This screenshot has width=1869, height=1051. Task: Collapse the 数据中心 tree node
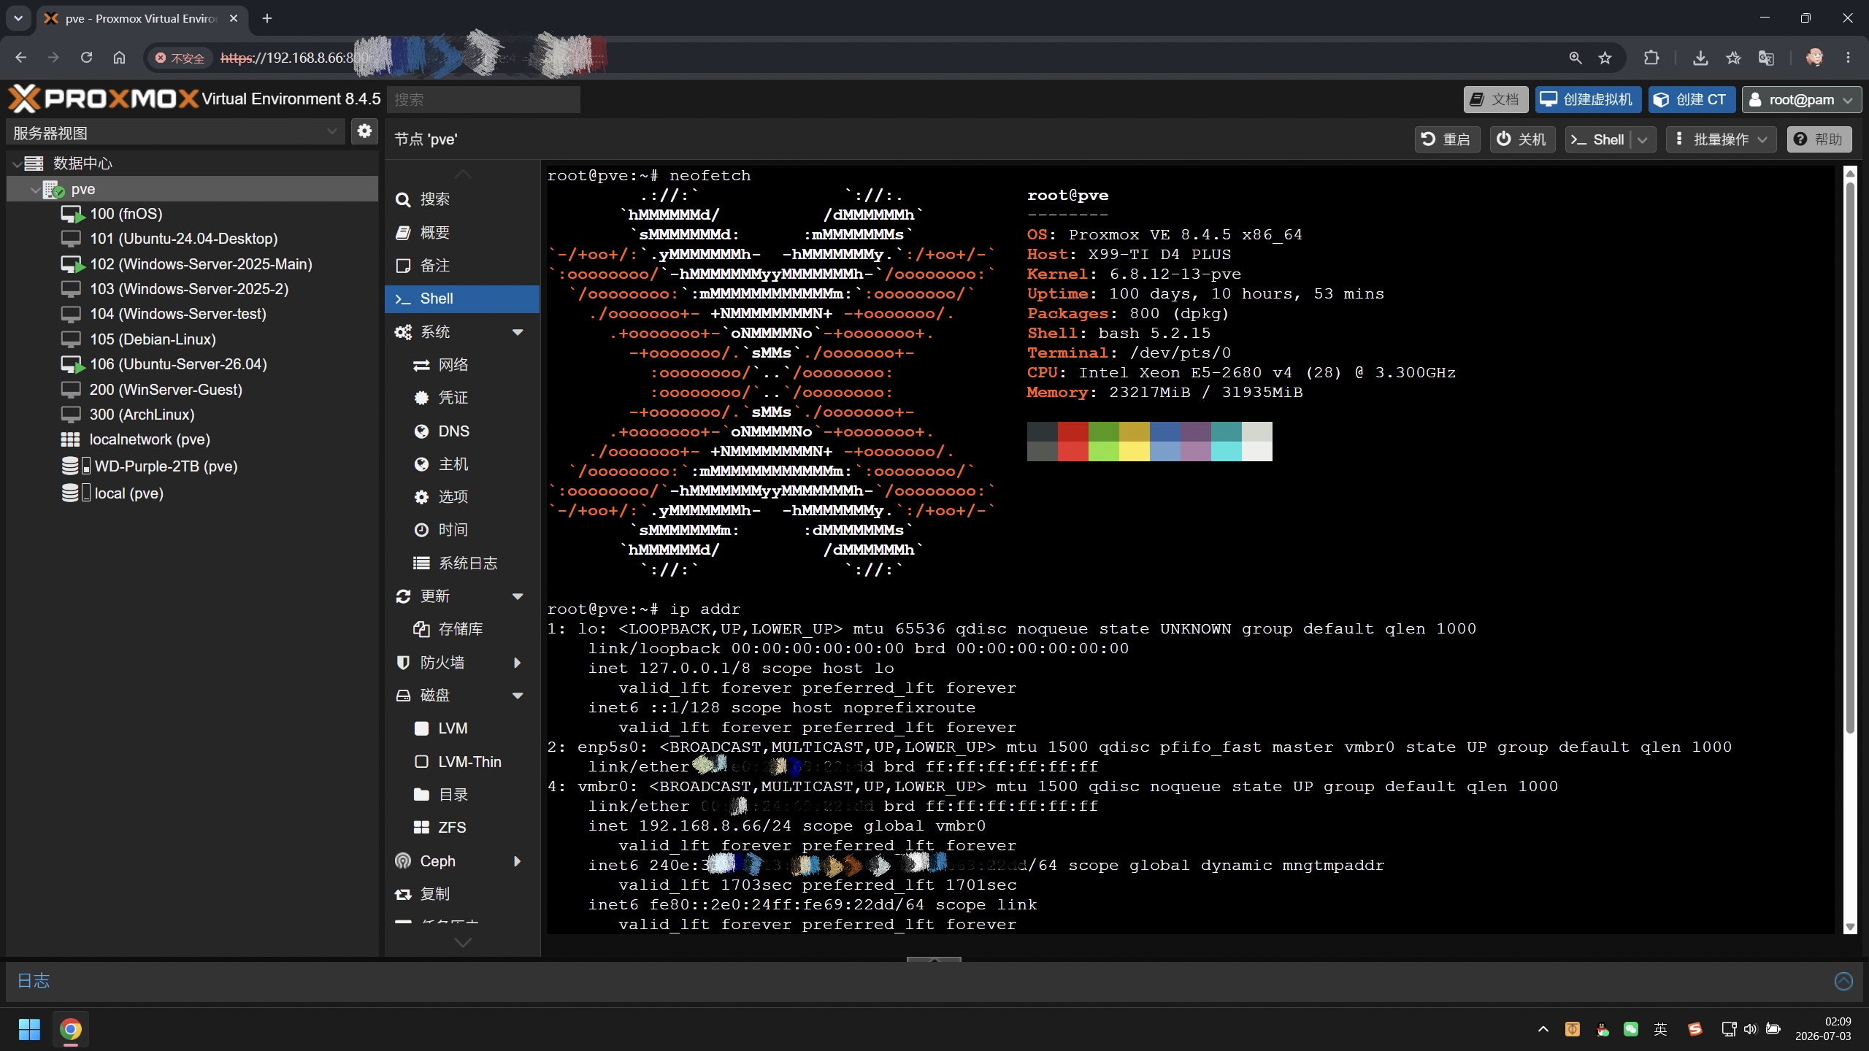click(17, 163)
